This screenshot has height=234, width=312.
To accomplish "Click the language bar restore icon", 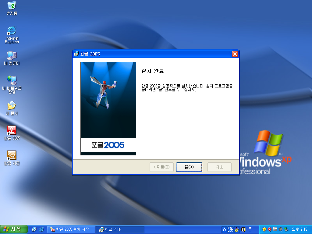I will click(x=250, y=227).
